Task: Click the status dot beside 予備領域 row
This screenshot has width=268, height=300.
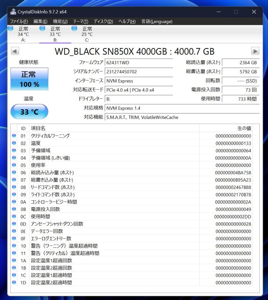Action: tap(14, 151)
